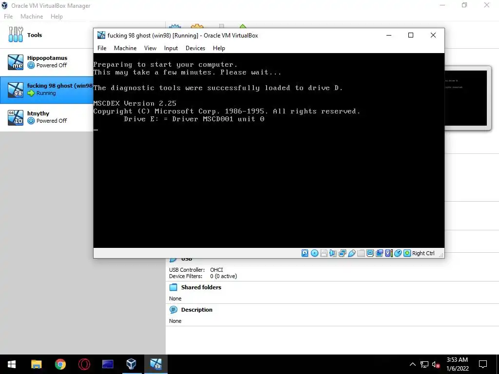
Task: Open the Devices menu
Action: [195, 48]
